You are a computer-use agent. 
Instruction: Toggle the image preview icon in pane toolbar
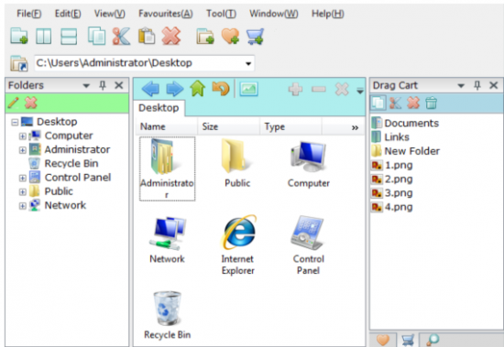coord(248,89)
